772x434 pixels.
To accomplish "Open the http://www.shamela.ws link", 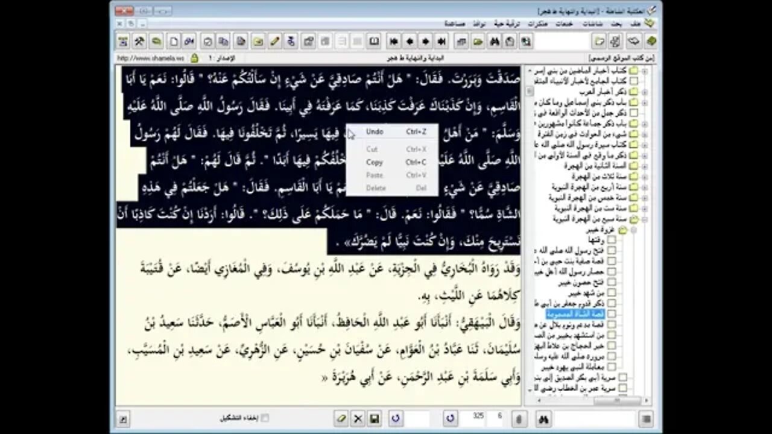I will [152, 58].
